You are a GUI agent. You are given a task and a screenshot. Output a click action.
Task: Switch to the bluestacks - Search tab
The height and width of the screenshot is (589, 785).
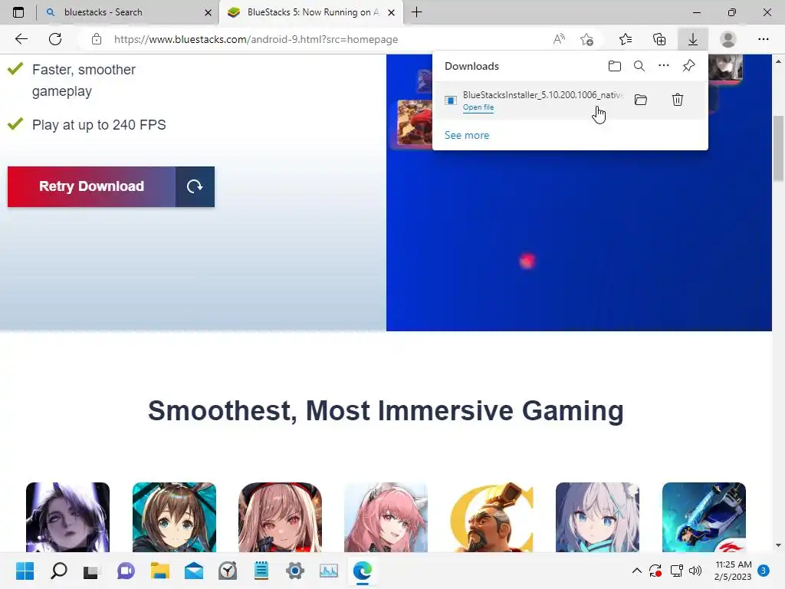128,12
